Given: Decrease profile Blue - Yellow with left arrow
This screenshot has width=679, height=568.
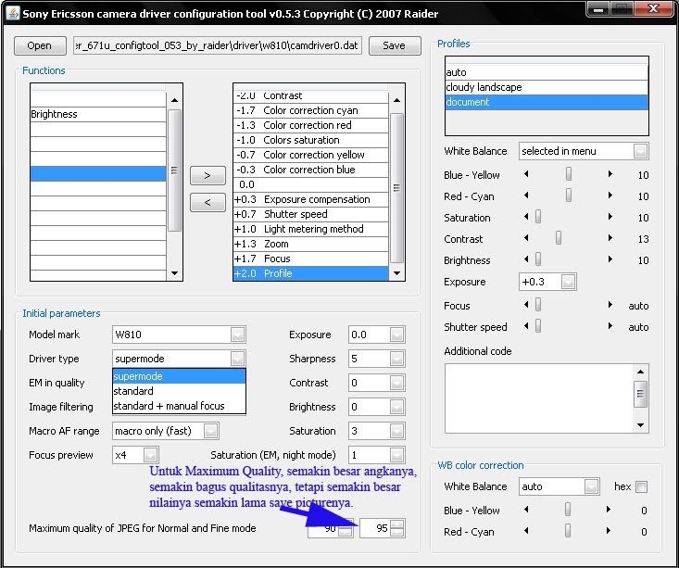Looking at the screenshot, I should point(526,174).
